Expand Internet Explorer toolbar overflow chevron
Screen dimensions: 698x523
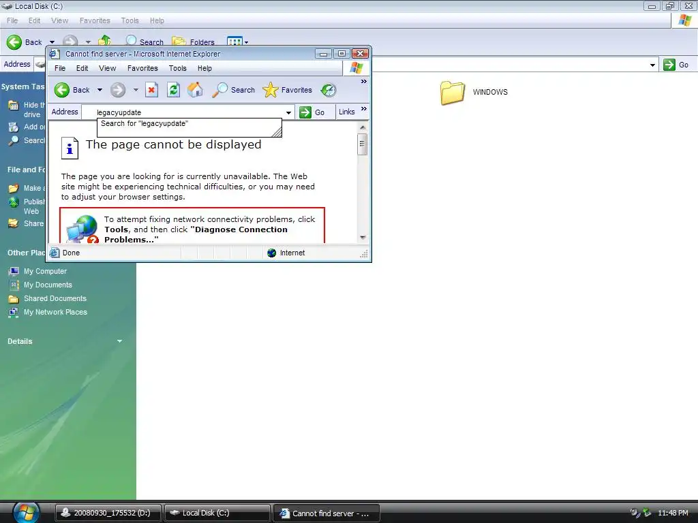click(364, 82)
